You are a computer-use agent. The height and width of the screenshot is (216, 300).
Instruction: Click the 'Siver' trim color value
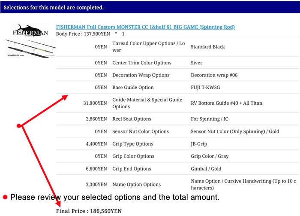point(196,63)
